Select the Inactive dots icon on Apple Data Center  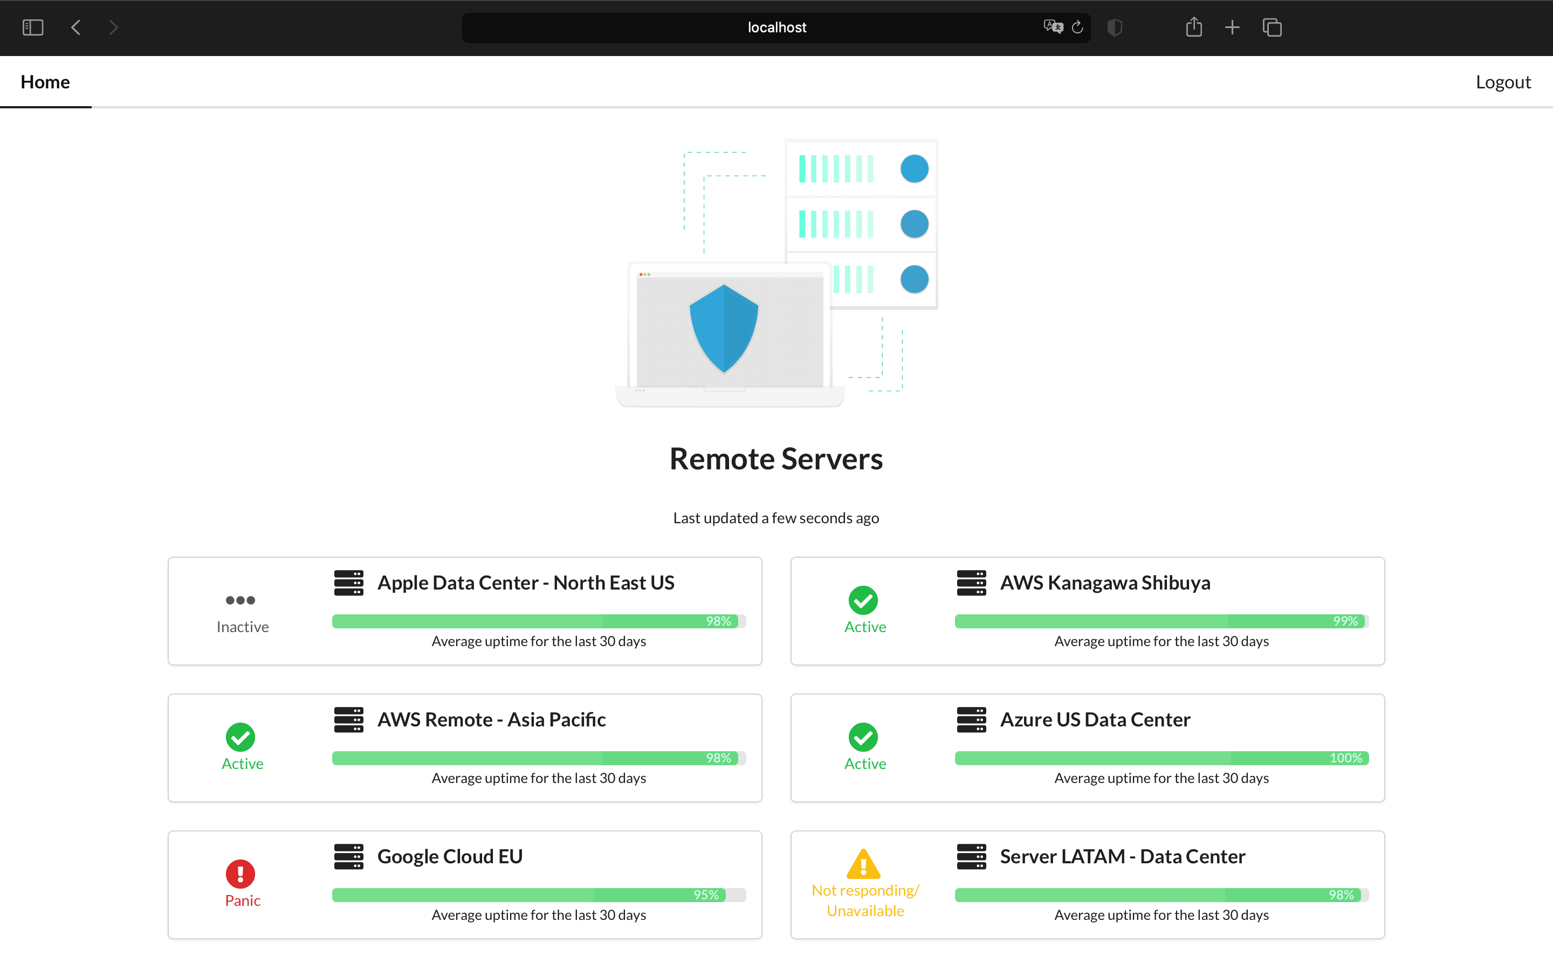(x=240, y=600)
